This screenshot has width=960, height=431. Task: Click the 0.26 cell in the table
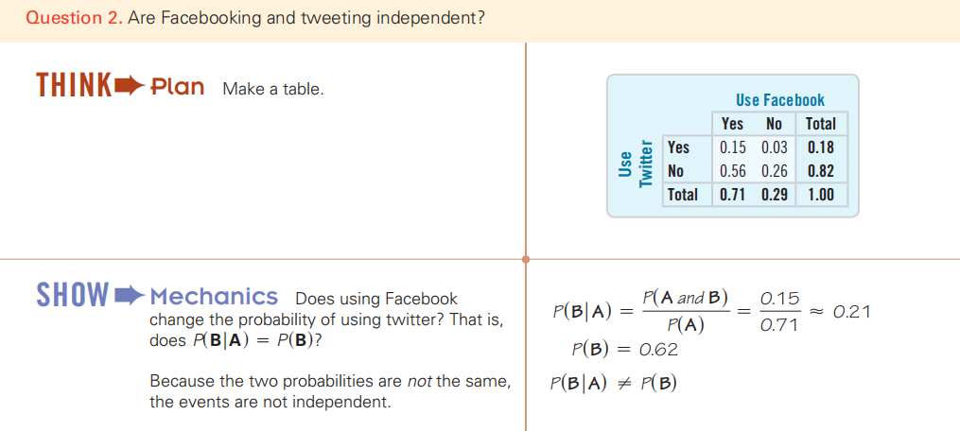click(x=774, y=171)
